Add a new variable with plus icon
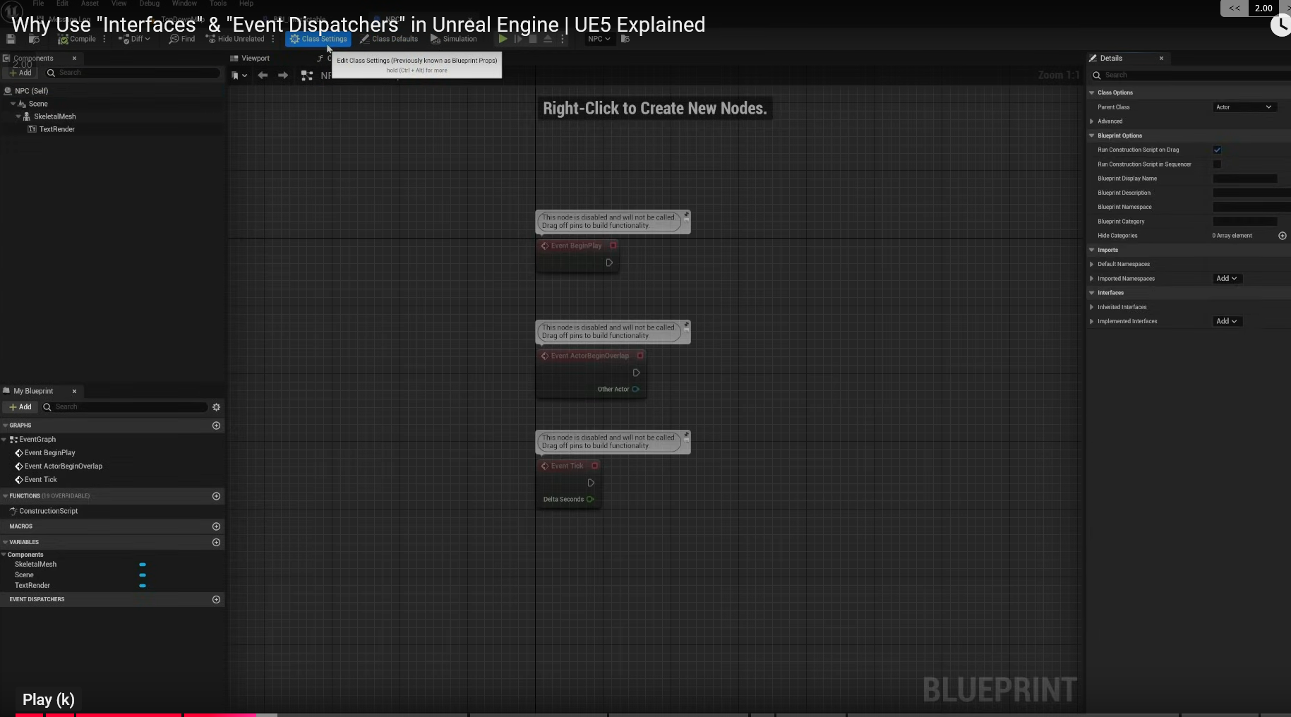1291x717 pixels. tap(217, 542)
